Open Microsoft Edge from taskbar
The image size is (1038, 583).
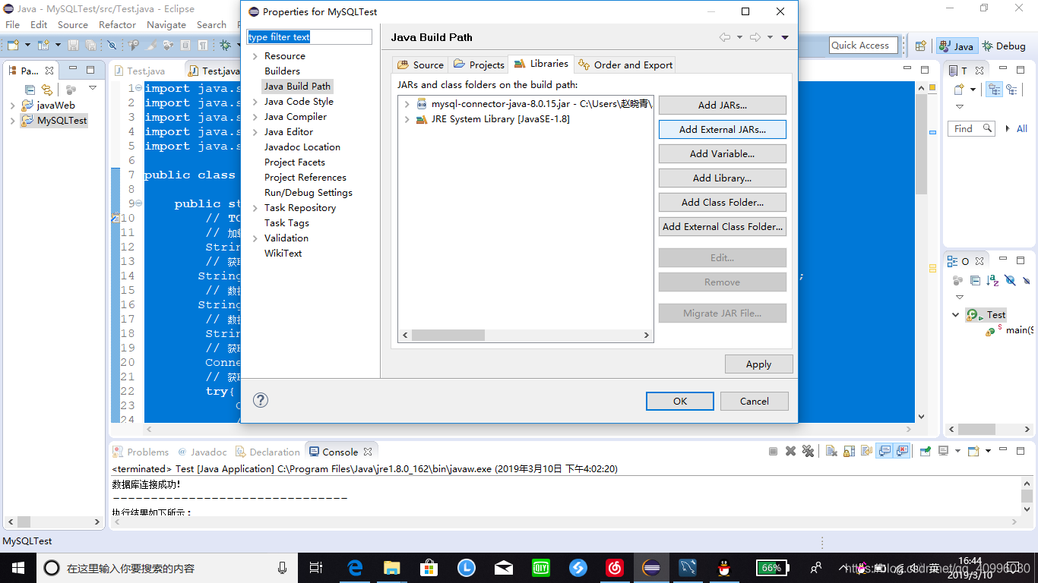pos(355,567)
